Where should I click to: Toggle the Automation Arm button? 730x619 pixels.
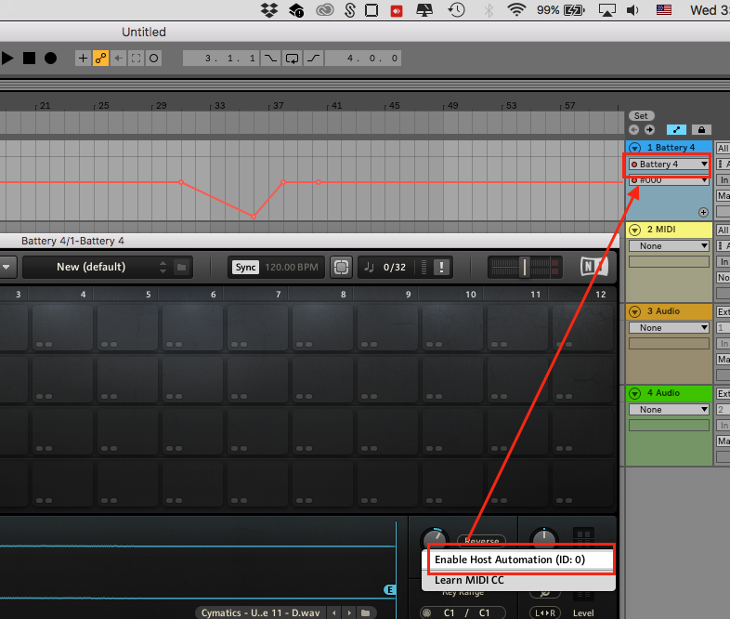[x=100, y=59]
